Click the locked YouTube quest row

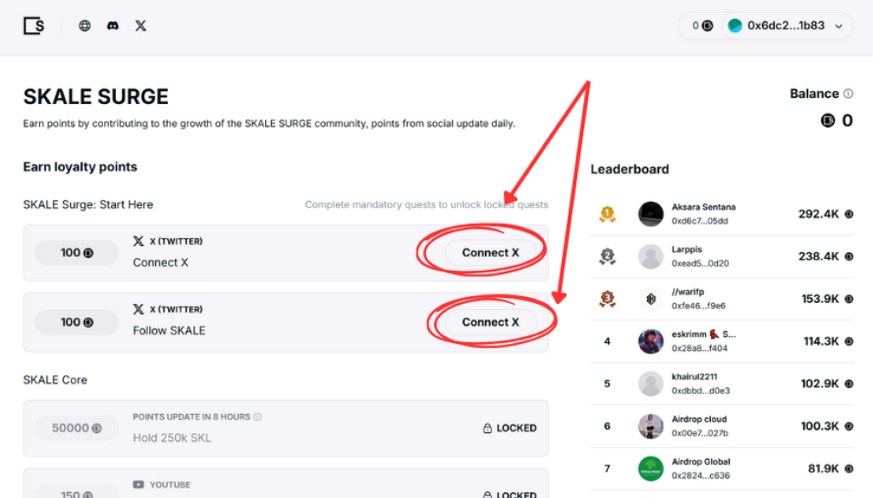[286, 487]
